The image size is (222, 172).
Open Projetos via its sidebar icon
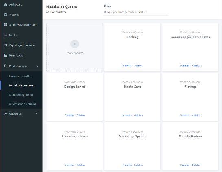(6, 15)
